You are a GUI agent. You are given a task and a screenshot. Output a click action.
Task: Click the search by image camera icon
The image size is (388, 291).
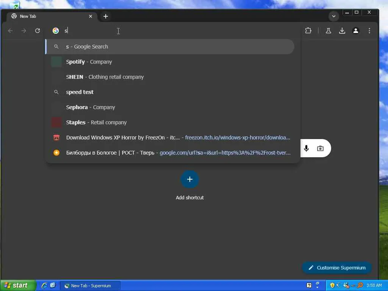pyautogui.click(x=320, y=149)
